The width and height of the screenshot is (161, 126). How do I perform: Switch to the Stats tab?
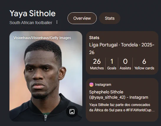coord(110,18)
